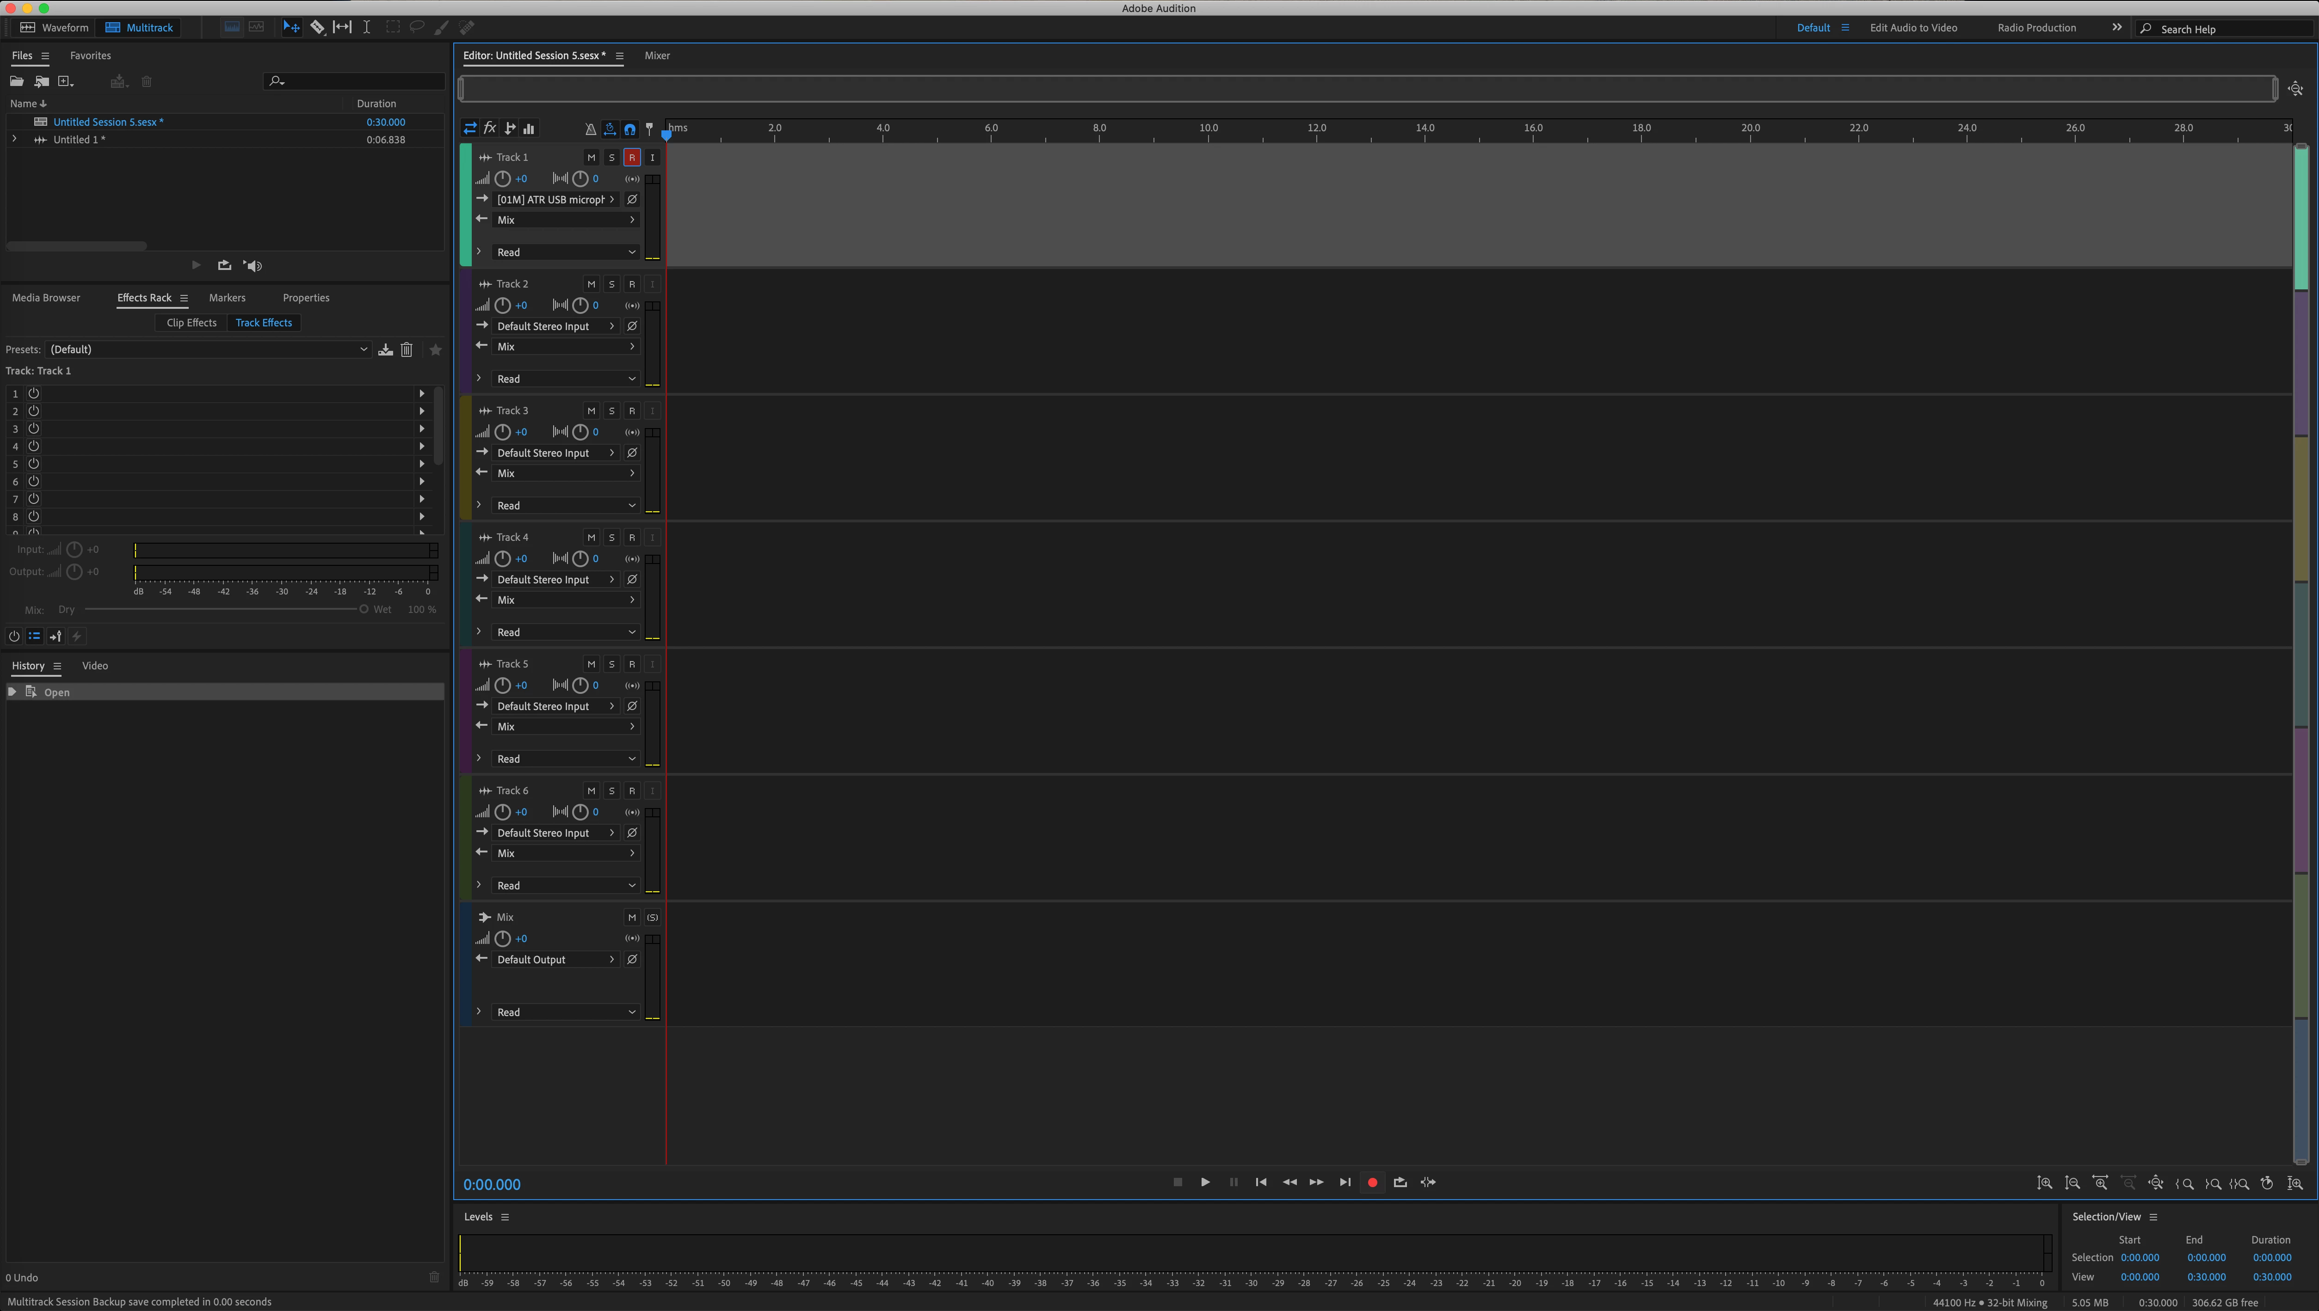
Task: Open Track 4 Read automation dropdown
Action: [566, 632]
